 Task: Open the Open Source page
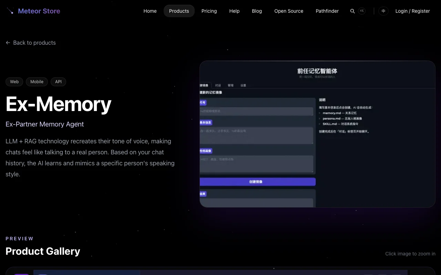coord(289,11)
